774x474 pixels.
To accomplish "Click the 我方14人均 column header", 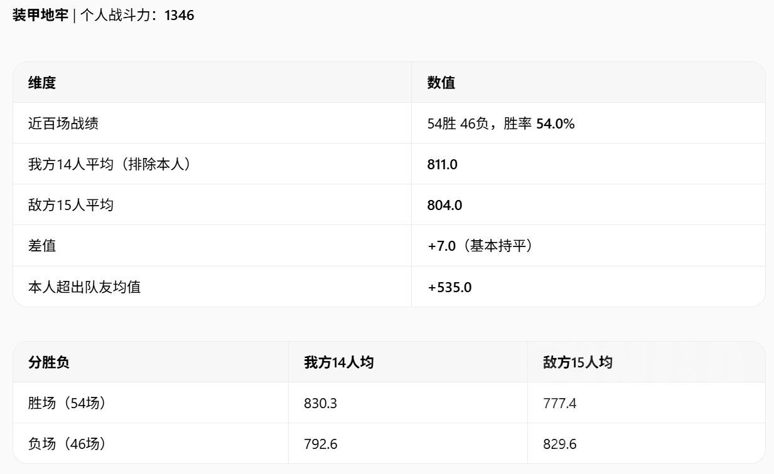I will pos(339,362).
